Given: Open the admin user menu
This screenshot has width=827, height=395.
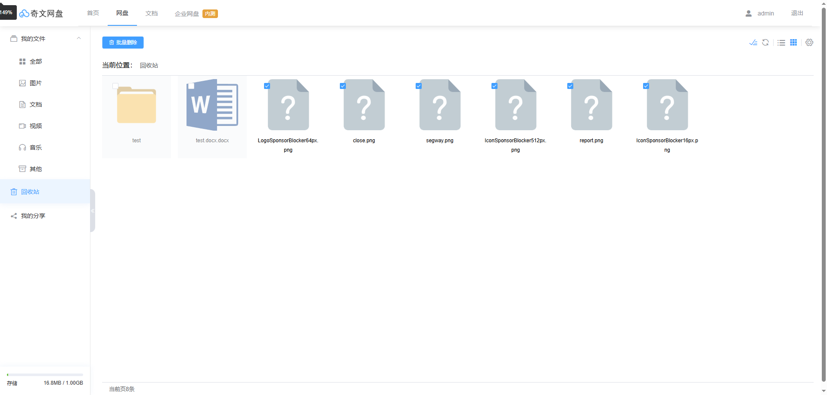Looking at the screenshot, I should click(760, 13).
